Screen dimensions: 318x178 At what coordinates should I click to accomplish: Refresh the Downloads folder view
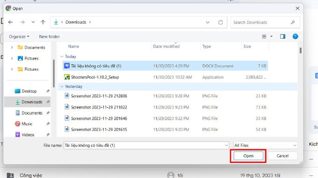point(220,22)
